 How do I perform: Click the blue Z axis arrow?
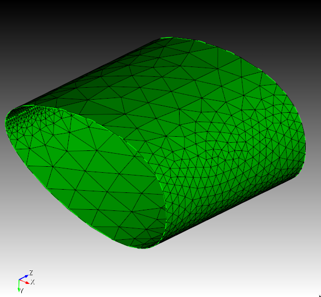(x=24, y=277)
